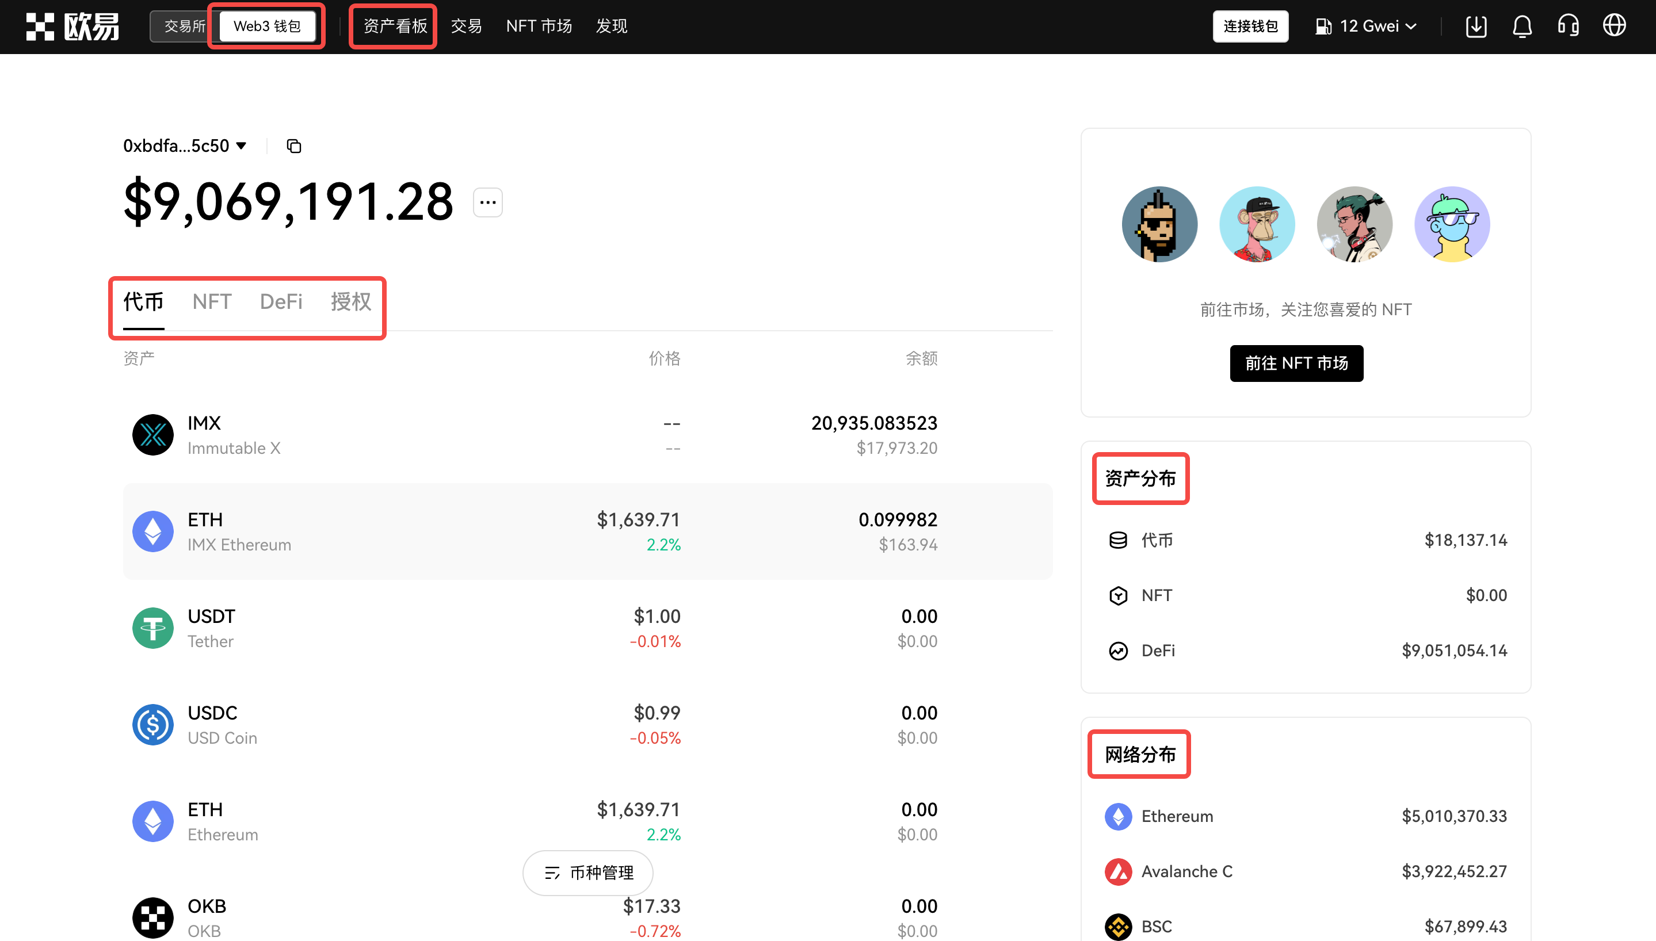Open the notifications bell
Image resolution: width=1656 pixels, height=941 pixels.
click(x=1522, y=26)
